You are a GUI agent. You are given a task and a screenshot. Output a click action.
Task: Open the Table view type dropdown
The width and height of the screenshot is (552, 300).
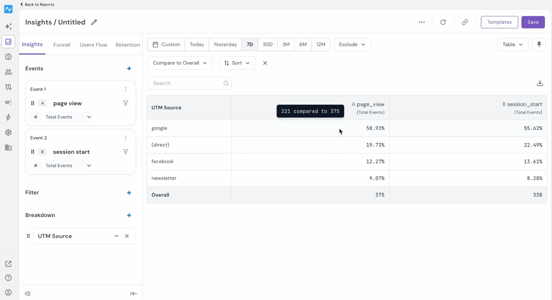point(513,45)
